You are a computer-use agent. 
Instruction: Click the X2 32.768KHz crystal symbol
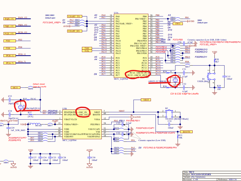click(x=175, y=80)
